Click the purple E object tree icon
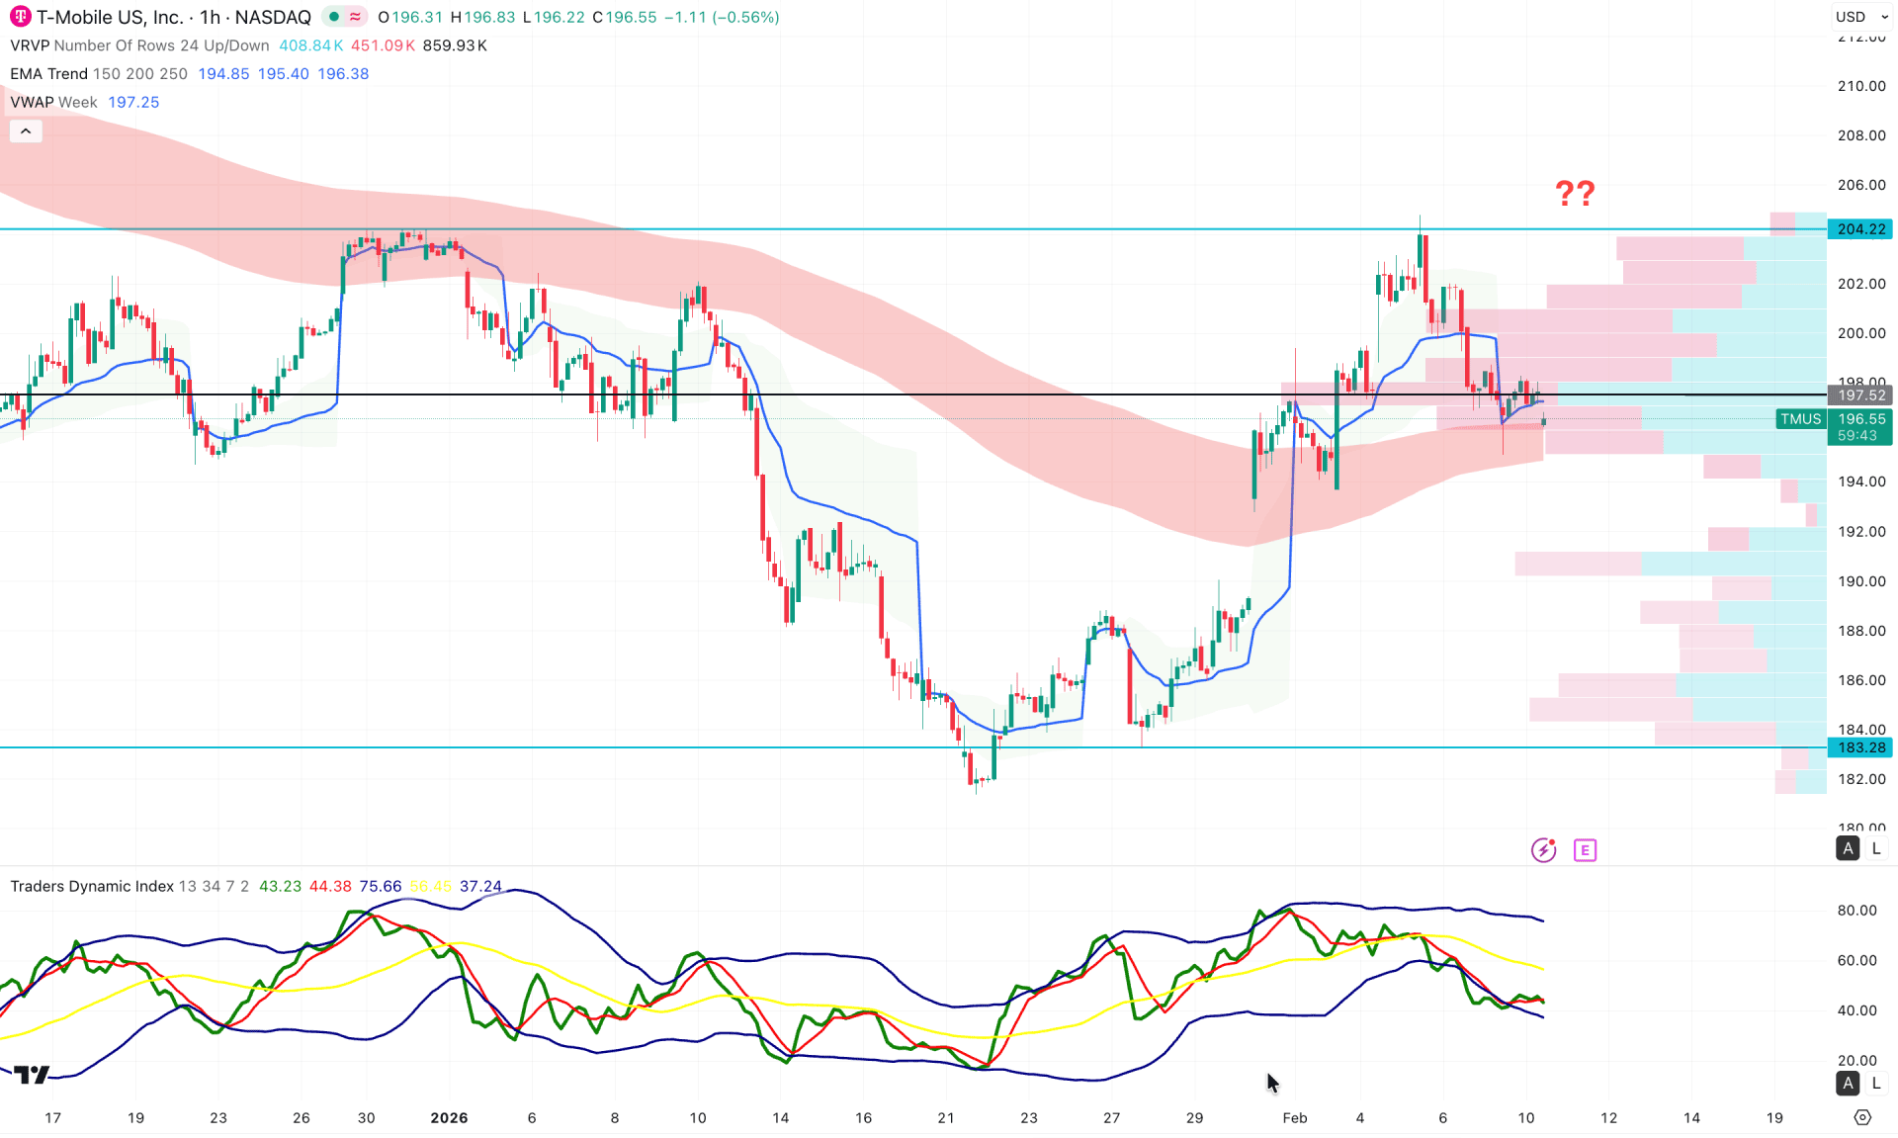The image size is (1898, 1138). [1586, 849]
